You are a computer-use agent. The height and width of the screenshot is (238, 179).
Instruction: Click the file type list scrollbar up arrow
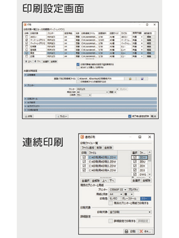[x=150, y=152]
